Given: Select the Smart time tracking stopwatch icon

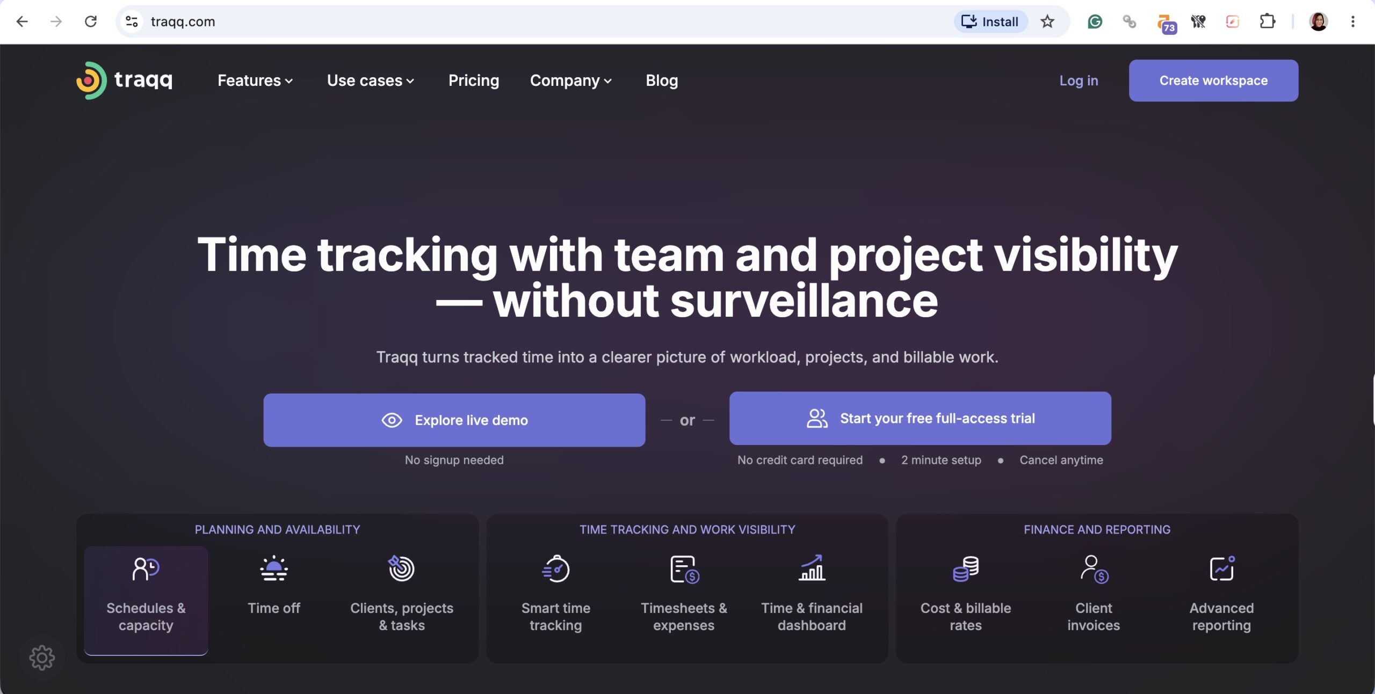Looking at the screenshot, I should 556,568.
